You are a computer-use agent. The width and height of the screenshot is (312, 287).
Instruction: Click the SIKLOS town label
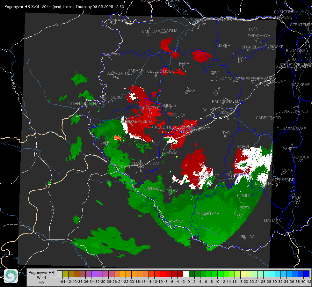[x=248, y=237]
